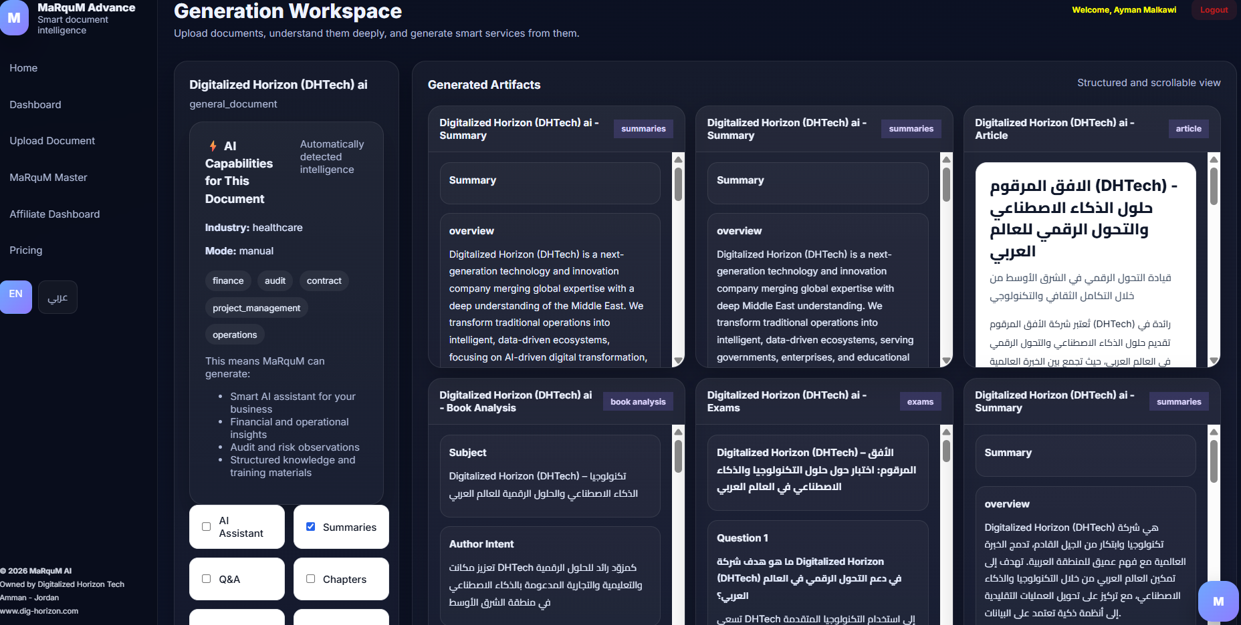This screenshot has height=625, width=1241.
Task: Click 'Generated Artifacts' heading
Action: [x=484, y=85]
